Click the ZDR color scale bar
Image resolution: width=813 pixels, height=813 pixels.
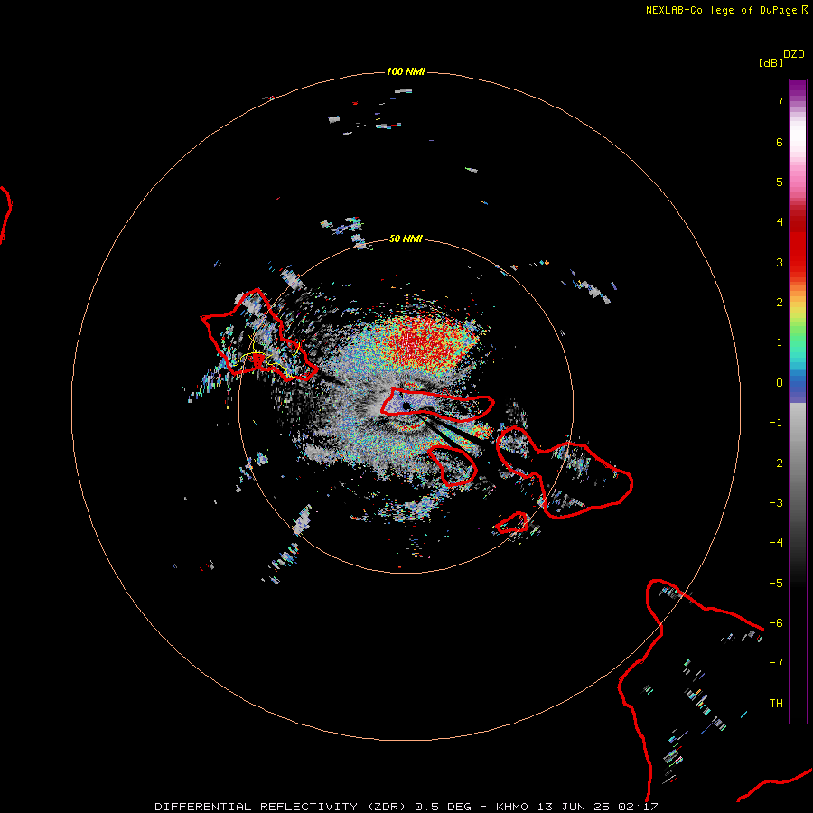[798, 401]
